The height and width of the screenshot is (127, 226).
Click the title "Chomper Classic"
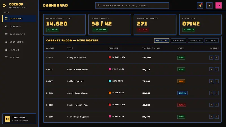click(x=77, y=58)
